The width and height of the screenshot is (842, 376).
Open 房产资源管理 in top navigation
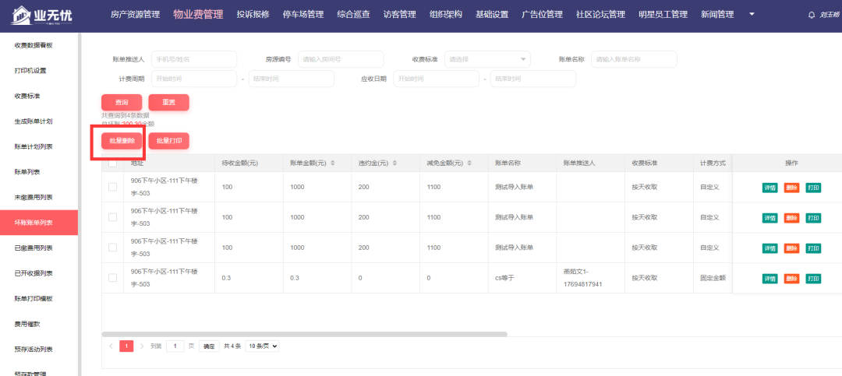click(x=136, y=15)
